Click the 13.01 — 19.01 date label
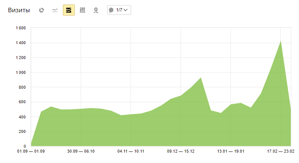The image size is (299, 163). [230, 151]
